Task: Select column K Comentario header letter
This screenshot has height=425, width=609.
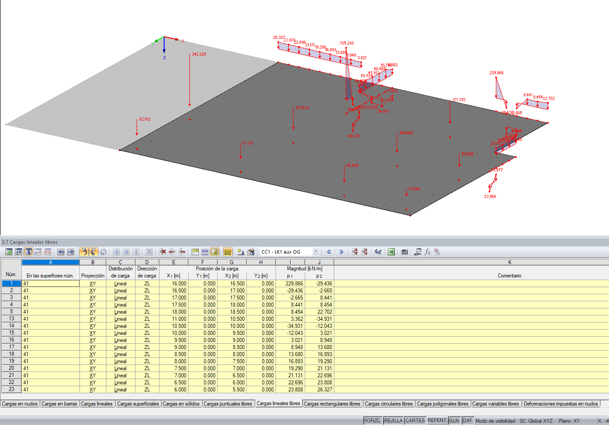Action: click(x=510, y=262)
